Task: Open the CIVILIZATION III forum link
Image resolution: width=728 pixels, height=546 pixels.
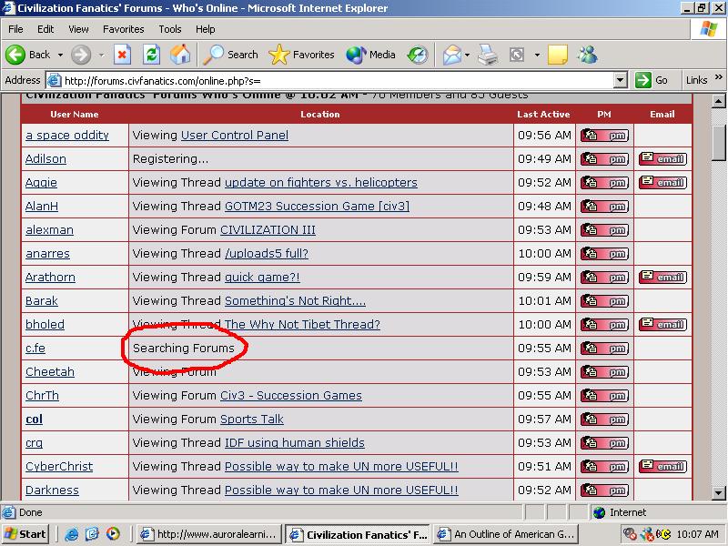Action: [x=268, y=230]
